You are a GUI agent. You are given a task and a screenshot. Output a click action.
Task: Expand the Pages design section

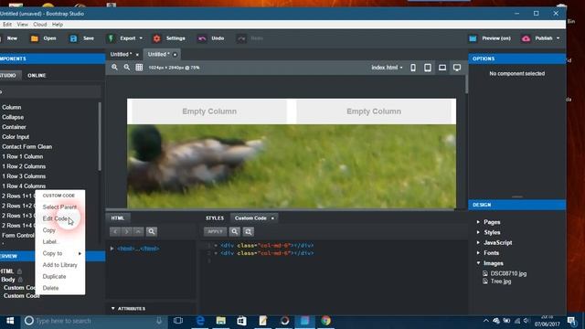[479, 222]
